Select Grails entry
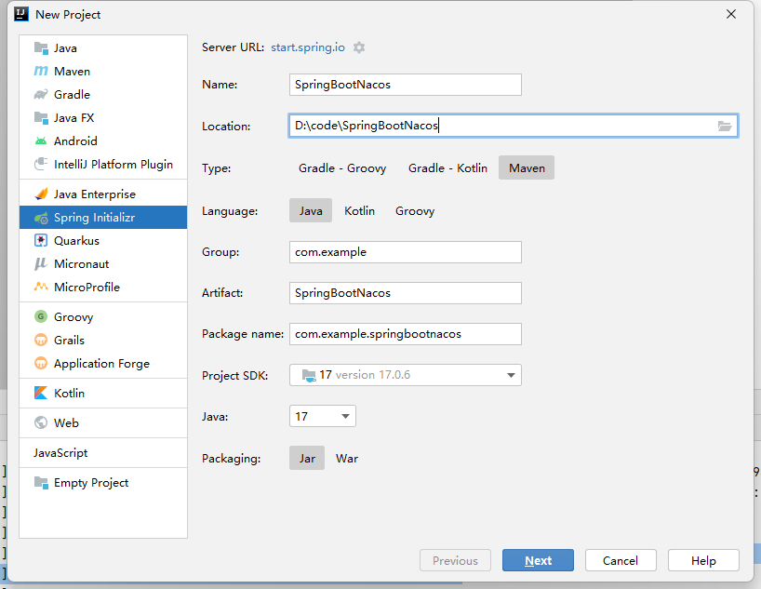 click(x=103, y=341)
